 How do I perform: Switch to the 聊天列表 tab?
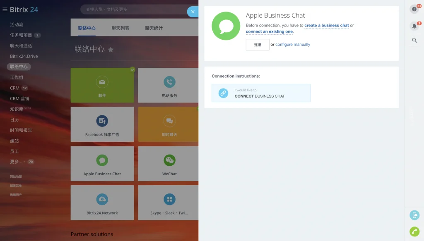(120, 28)
